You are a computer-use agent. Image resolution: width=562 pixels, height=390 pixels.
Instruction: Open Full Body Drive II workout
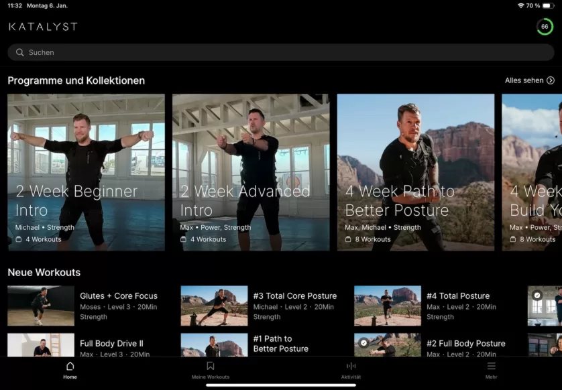tap(111, 343)
